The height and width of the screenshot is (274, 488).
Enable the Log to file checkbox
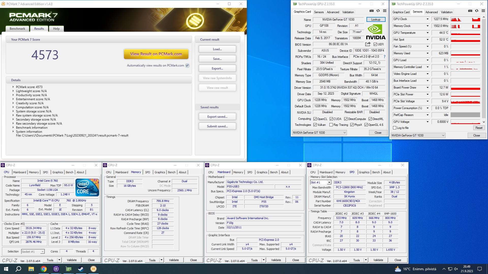[x=394, y=128]
